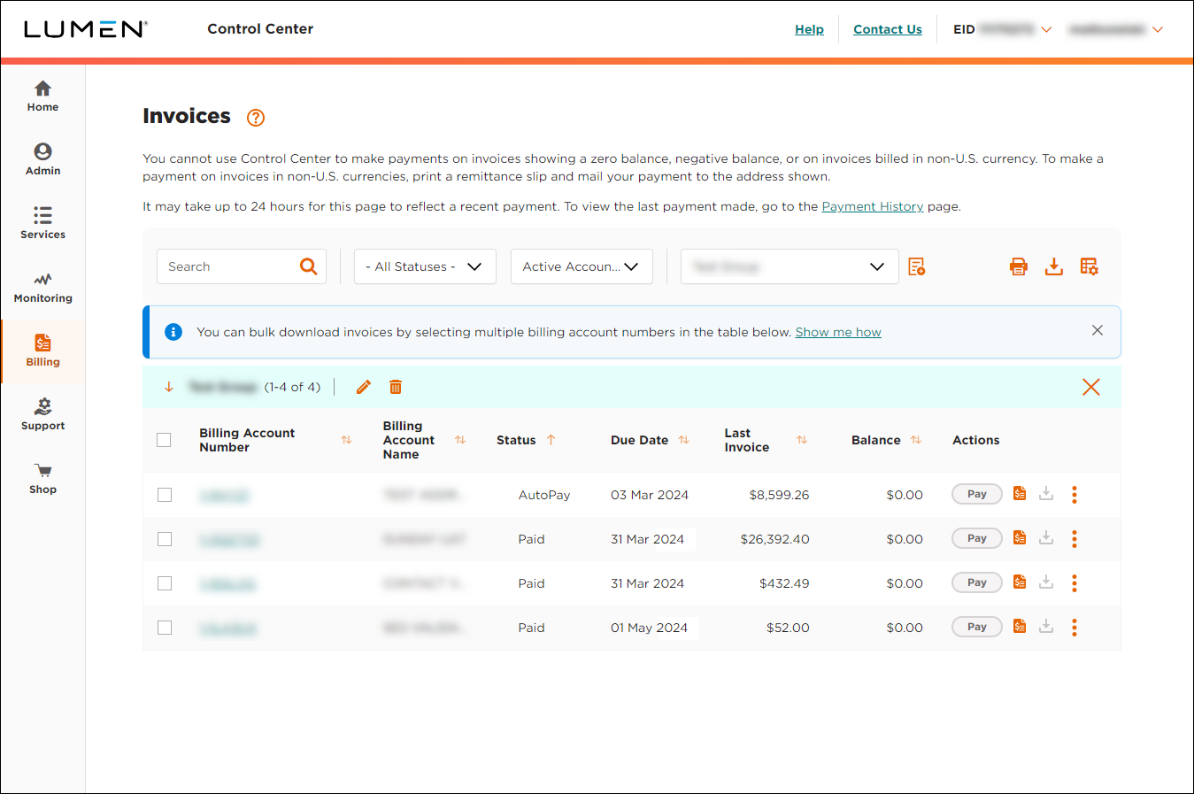
Task: Expand the user account dropdown in header
Action: pos(1158,29)
